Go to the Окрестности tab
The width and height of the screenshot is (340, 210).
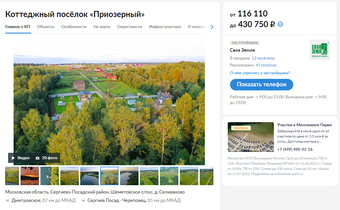(130, 27)
